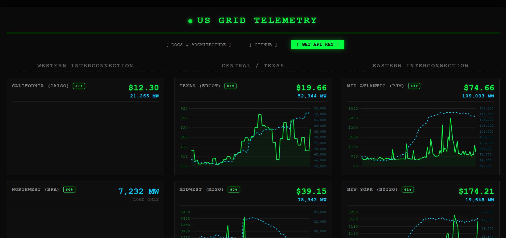Click the Northwest (BPA) card title
This screenshot has height=238, width=506.
(x=35, y=189)
